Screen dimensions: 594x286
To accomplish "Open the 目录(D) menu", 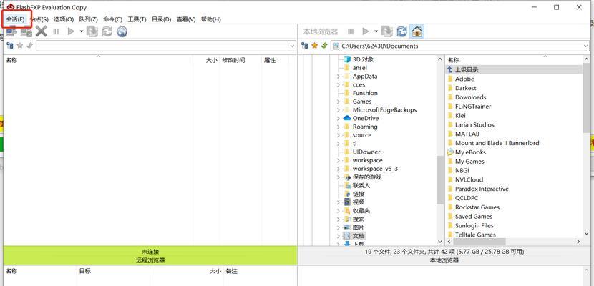I will [161, 19].
